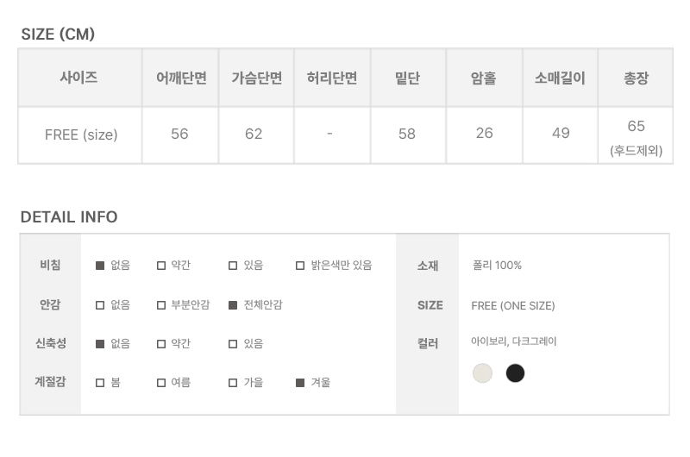Toggle the 전체안감 checkbox

click(233, 305)
